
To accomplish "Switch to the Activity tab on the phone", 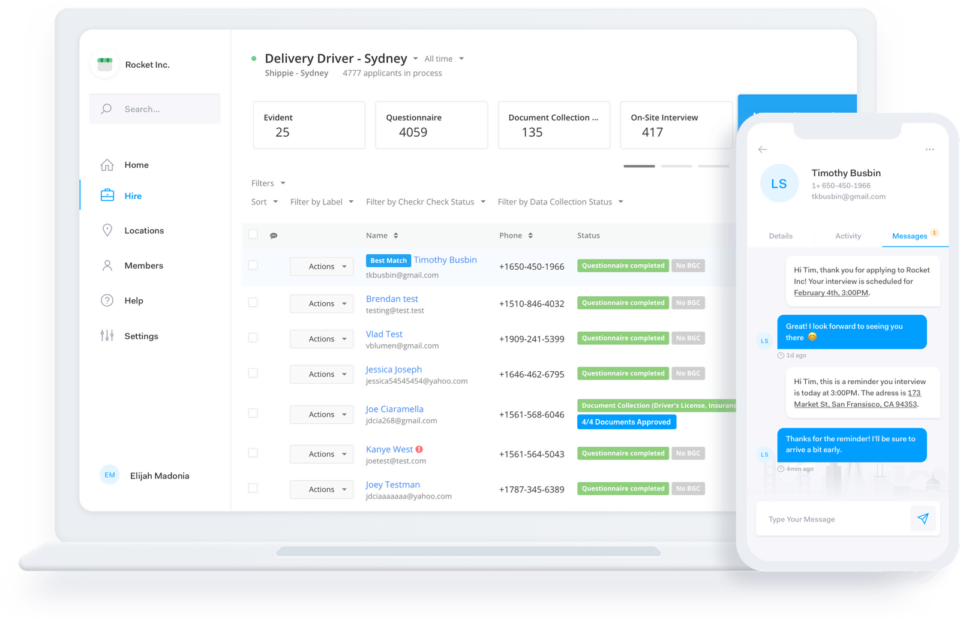I will point(848,236).
